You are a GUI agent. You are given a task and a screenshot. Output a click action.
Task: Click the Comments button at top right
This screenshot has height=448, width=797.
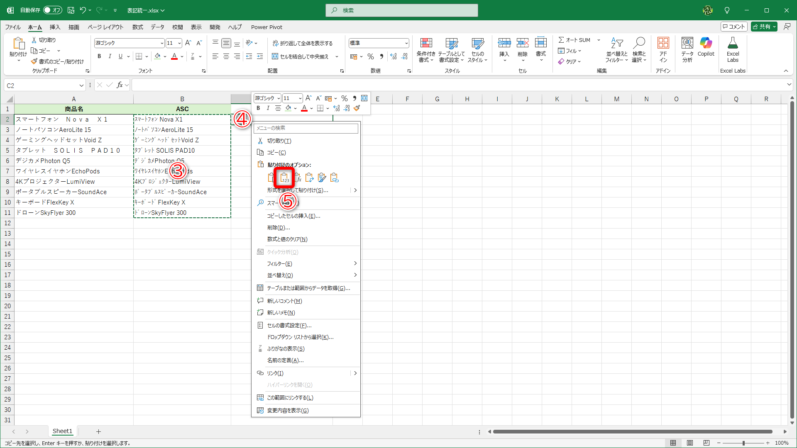point(734,27)
